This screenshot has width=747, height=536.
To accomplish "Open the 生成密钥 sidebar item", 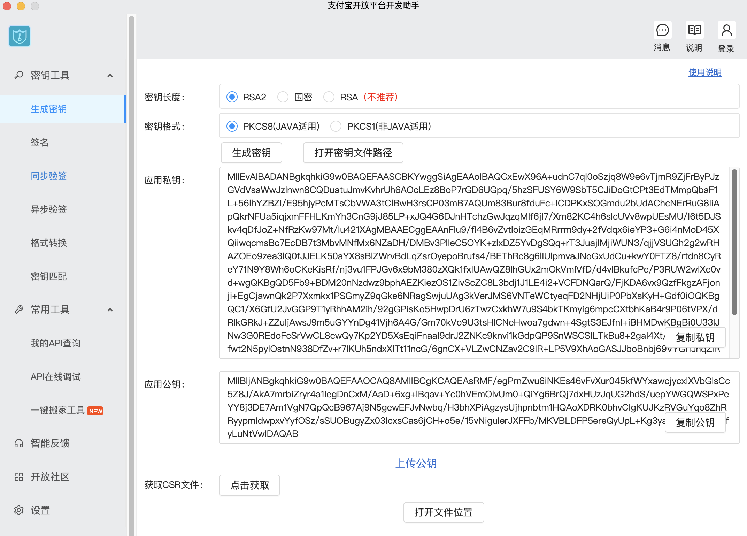I will pyautogui.click(x=63, y=109).
